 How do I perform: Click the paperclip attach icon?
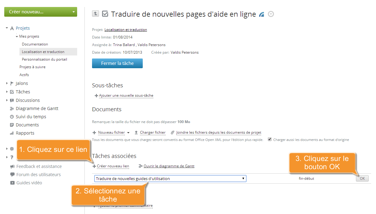click(173, 132)
